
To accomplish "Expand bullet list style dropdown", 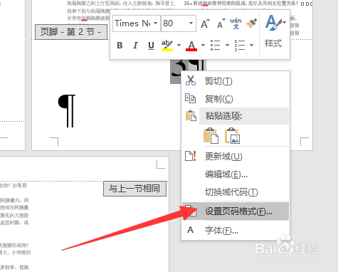I will coord(227,45).
